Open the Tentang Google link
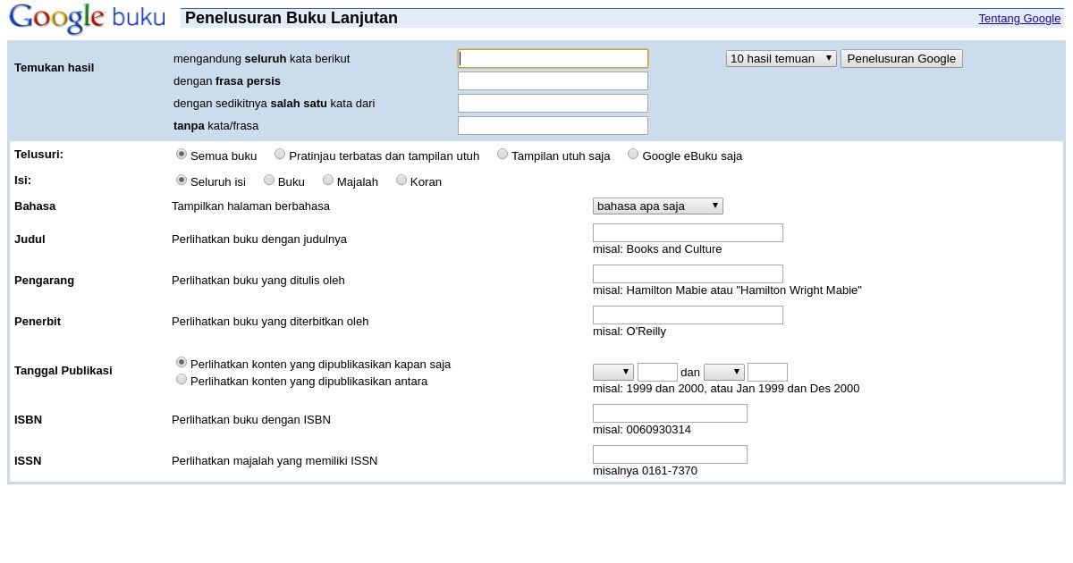 [1019, 18]
